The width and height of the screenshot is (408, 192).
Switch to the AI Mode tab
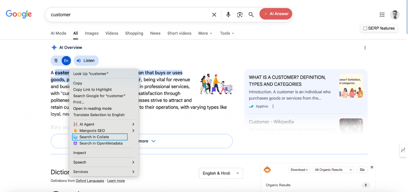pyautogui.click(x=58, y=33)
